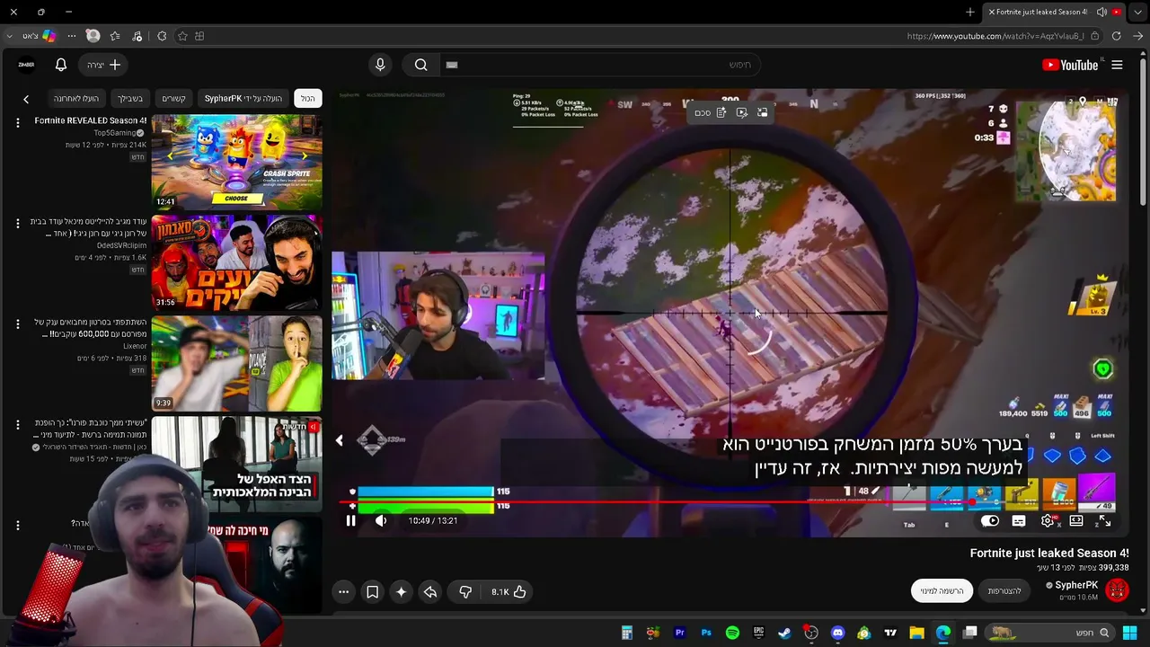Open the 9:39 recommended video thumbnail
1150x647 pixels.
tap(236, 363)
